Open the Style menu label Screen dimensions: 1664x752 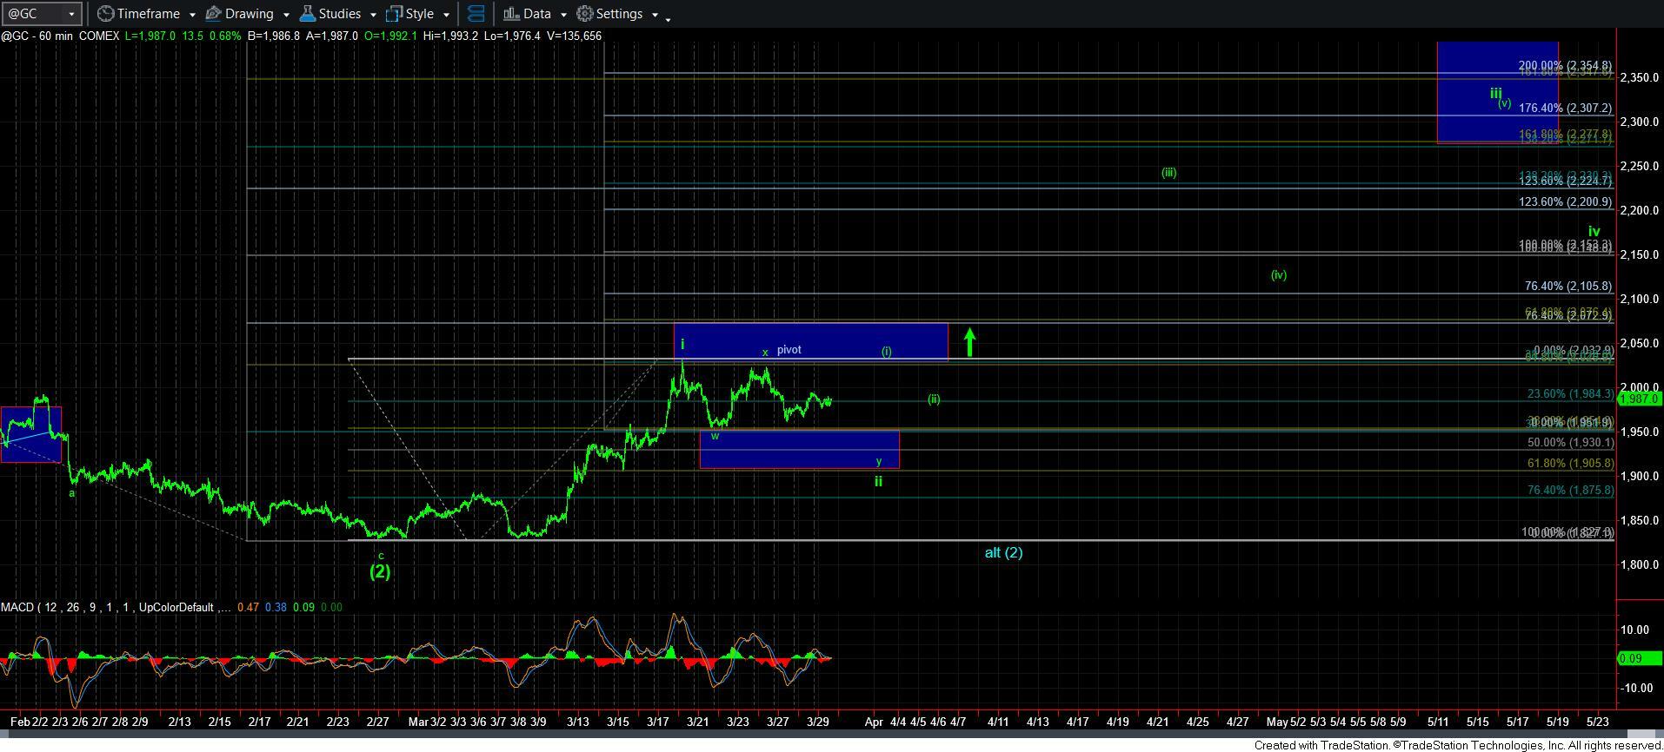point(419,14)
